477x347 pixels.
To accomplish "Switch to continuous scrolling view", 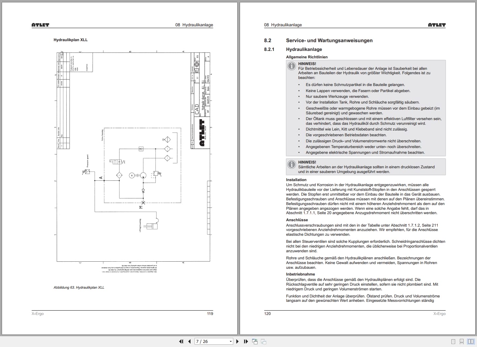I will coord(461,341).
